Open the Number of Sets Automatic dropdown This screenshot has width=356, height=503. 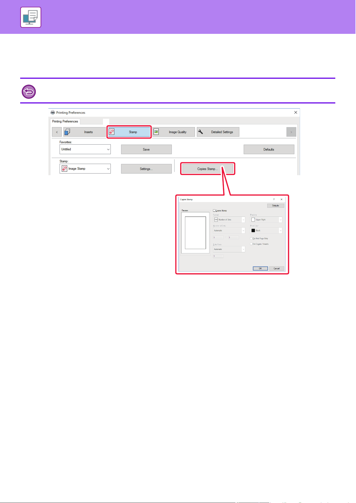229,231
